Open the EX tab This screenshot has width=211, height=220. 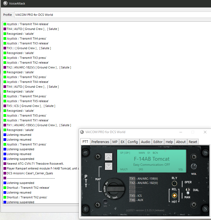tap(123, 142)
